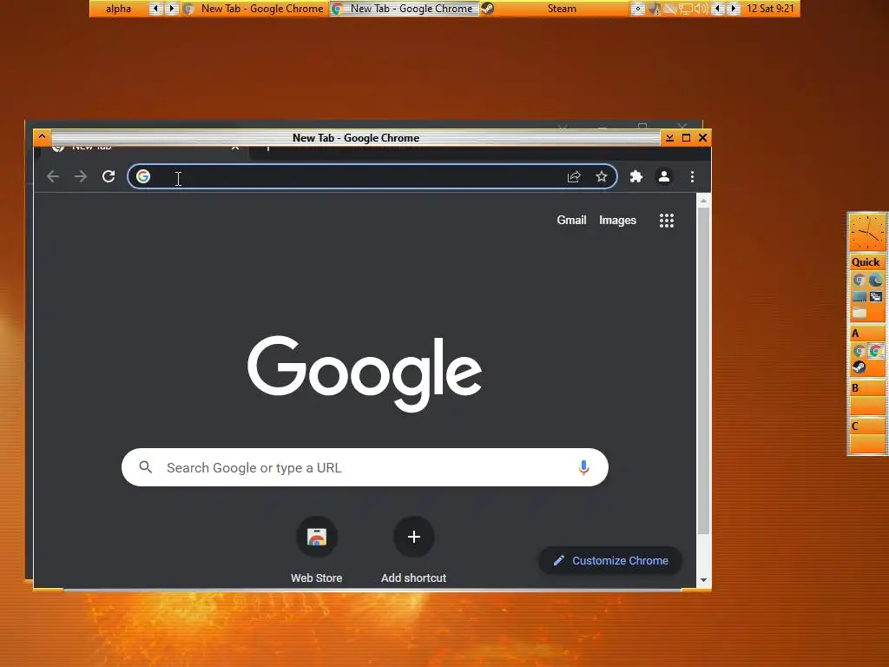The width and height of the screenshot is (889, 667).
Task: Select desktop group C header
Action: (867, 426)
